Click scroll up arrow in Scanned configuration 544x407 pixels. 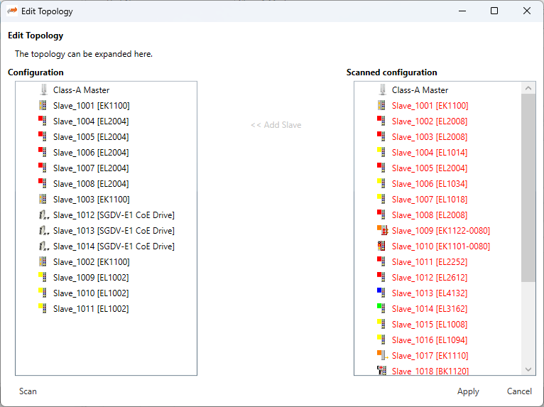528,89
